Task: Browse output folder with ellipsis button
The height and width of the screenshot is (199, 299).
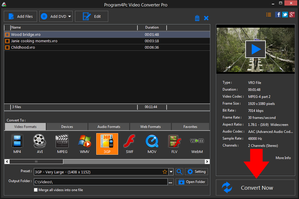Action: [171, 182]
